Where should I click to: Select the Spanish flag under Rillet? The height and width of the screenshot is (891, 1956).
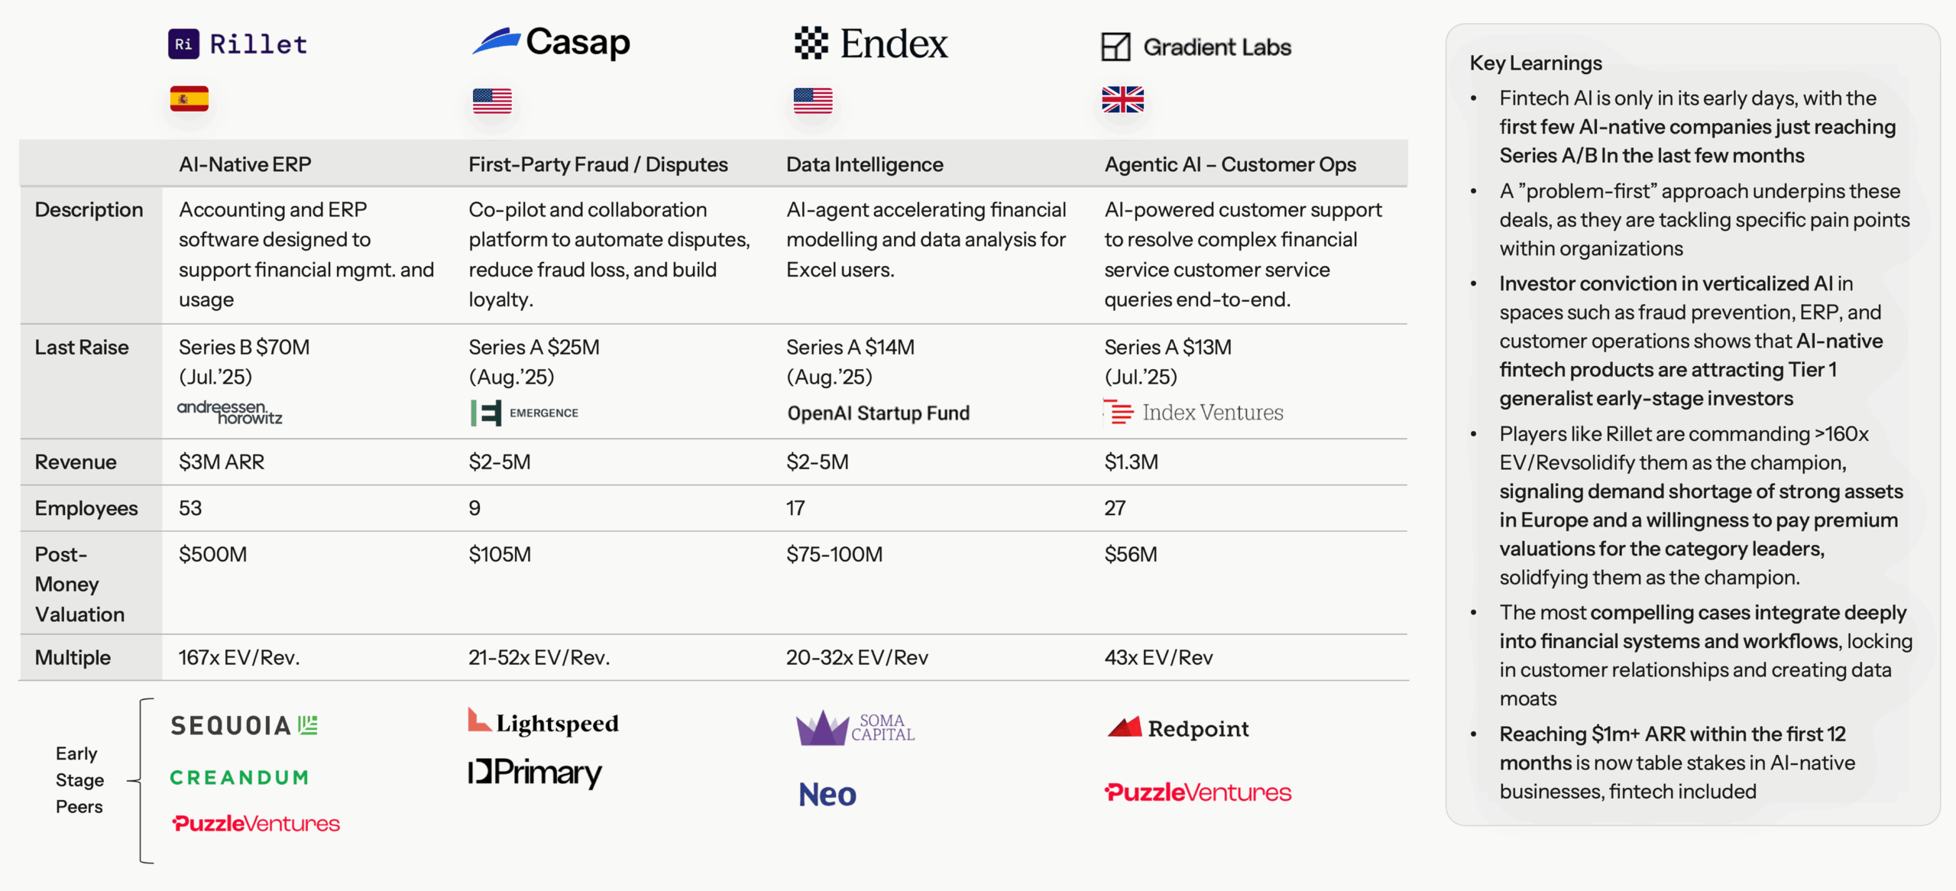(x=189, y=99)
